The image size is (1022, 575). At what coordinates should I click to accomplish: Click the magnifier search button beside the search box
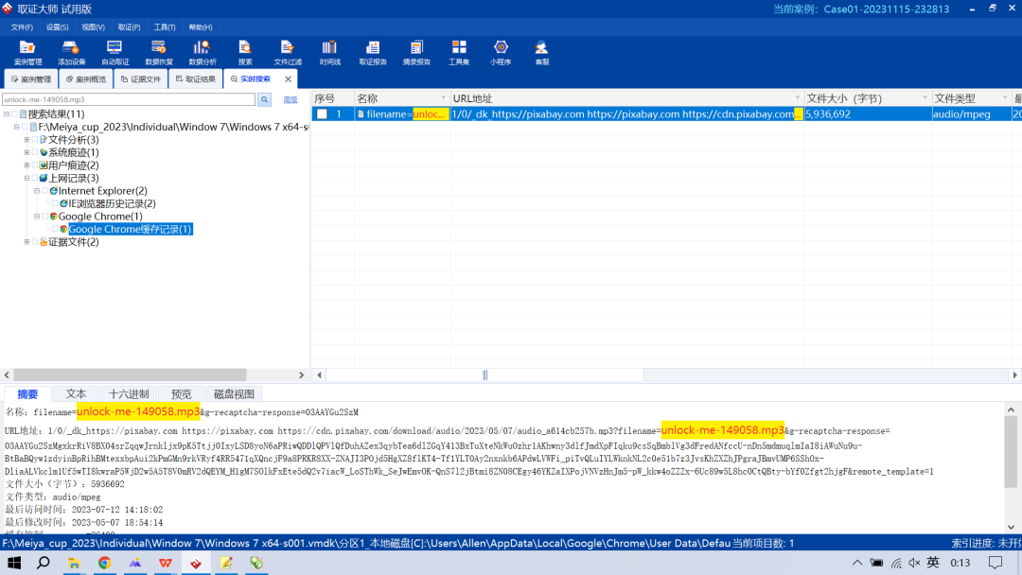point(264,99)
